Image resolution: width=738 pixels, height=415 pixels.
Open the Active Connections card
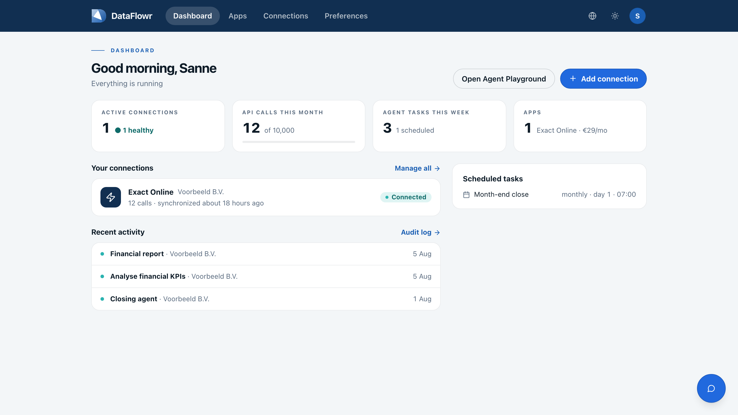158,126
